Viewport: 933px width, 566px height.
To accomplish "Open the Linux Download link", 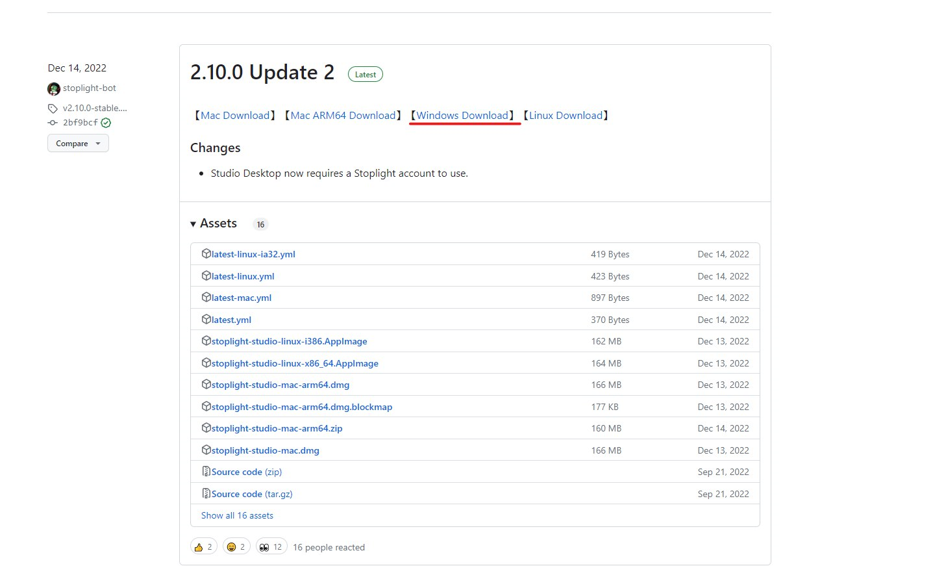I will click(566, 115).
